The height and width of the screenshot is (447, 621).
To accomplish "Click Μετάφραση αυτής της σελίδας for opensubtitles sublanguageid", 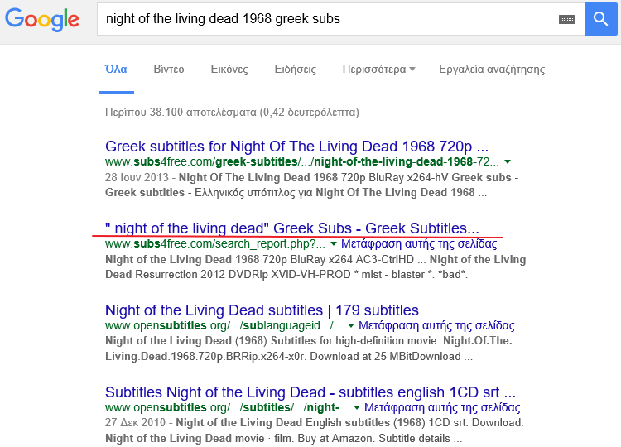I will [x=436, y=325].
